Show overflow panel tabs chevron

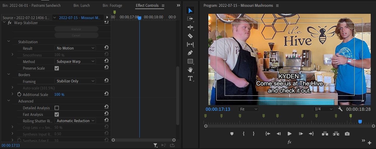[178, 5]
